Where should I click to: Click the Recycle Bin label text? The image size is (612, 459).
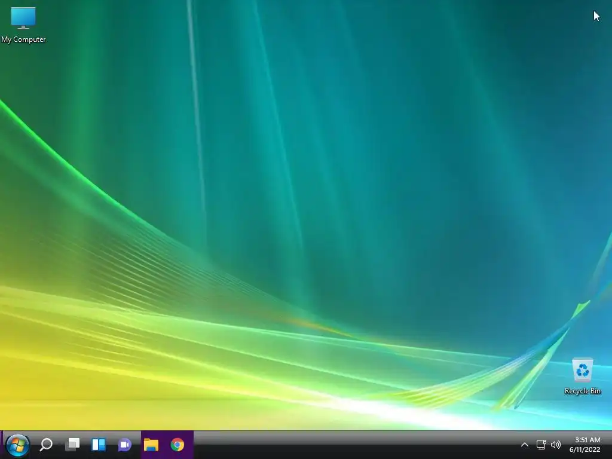[x=582, y=391]
